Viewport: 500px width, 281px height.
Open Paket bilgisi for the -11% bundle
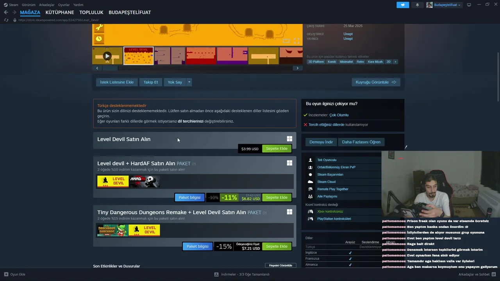tap(189, 197)
